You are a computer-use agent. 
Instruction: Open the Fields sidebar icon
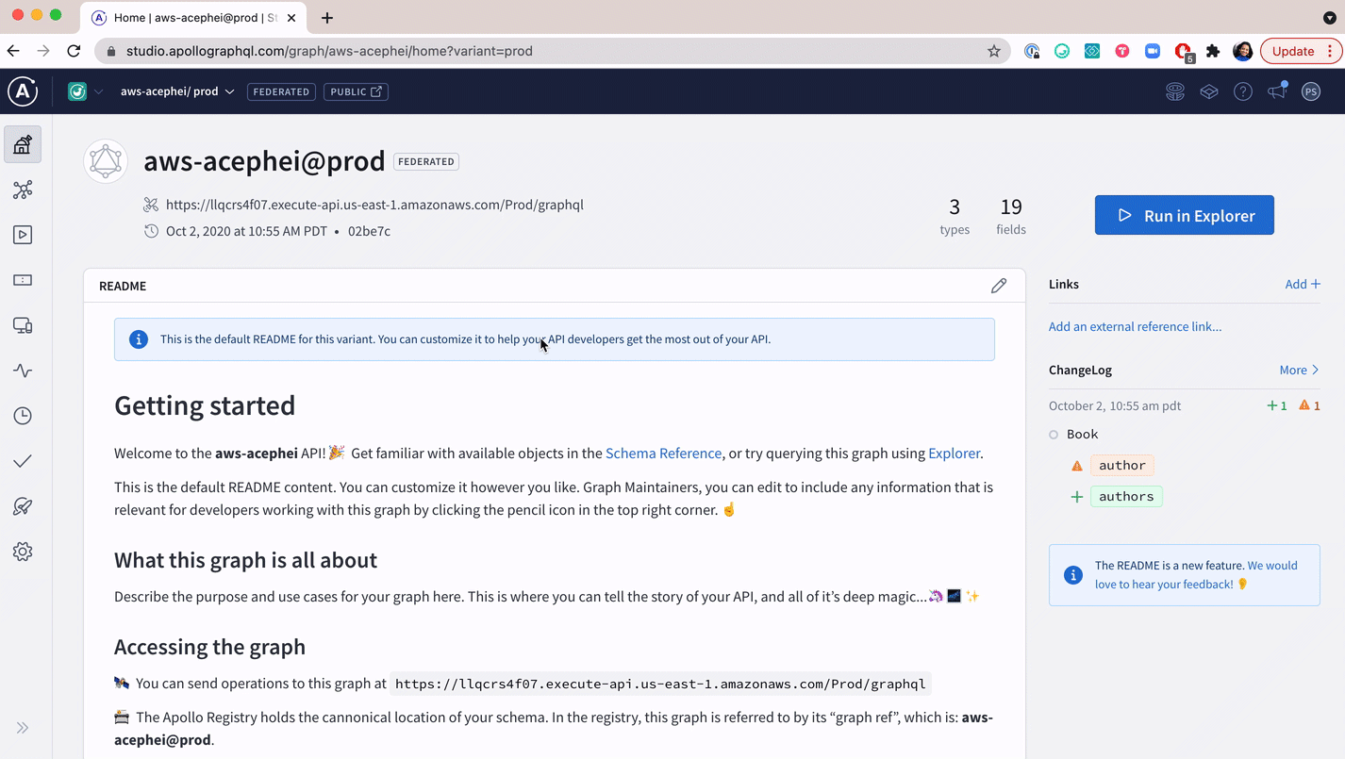[23, 280]
